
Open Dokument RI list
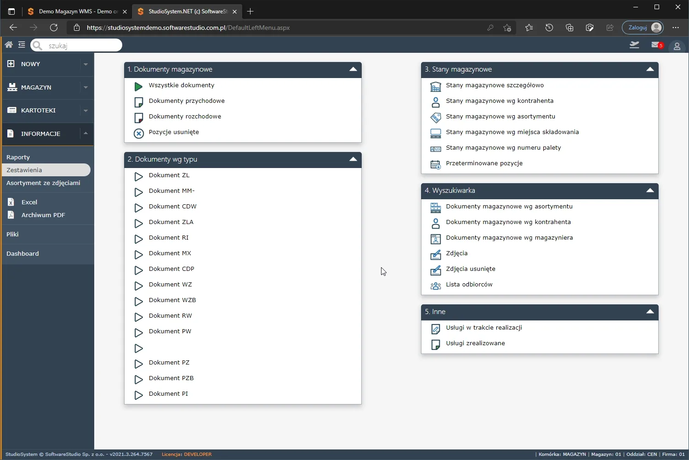pyautogui.click(x=169, y=237)
